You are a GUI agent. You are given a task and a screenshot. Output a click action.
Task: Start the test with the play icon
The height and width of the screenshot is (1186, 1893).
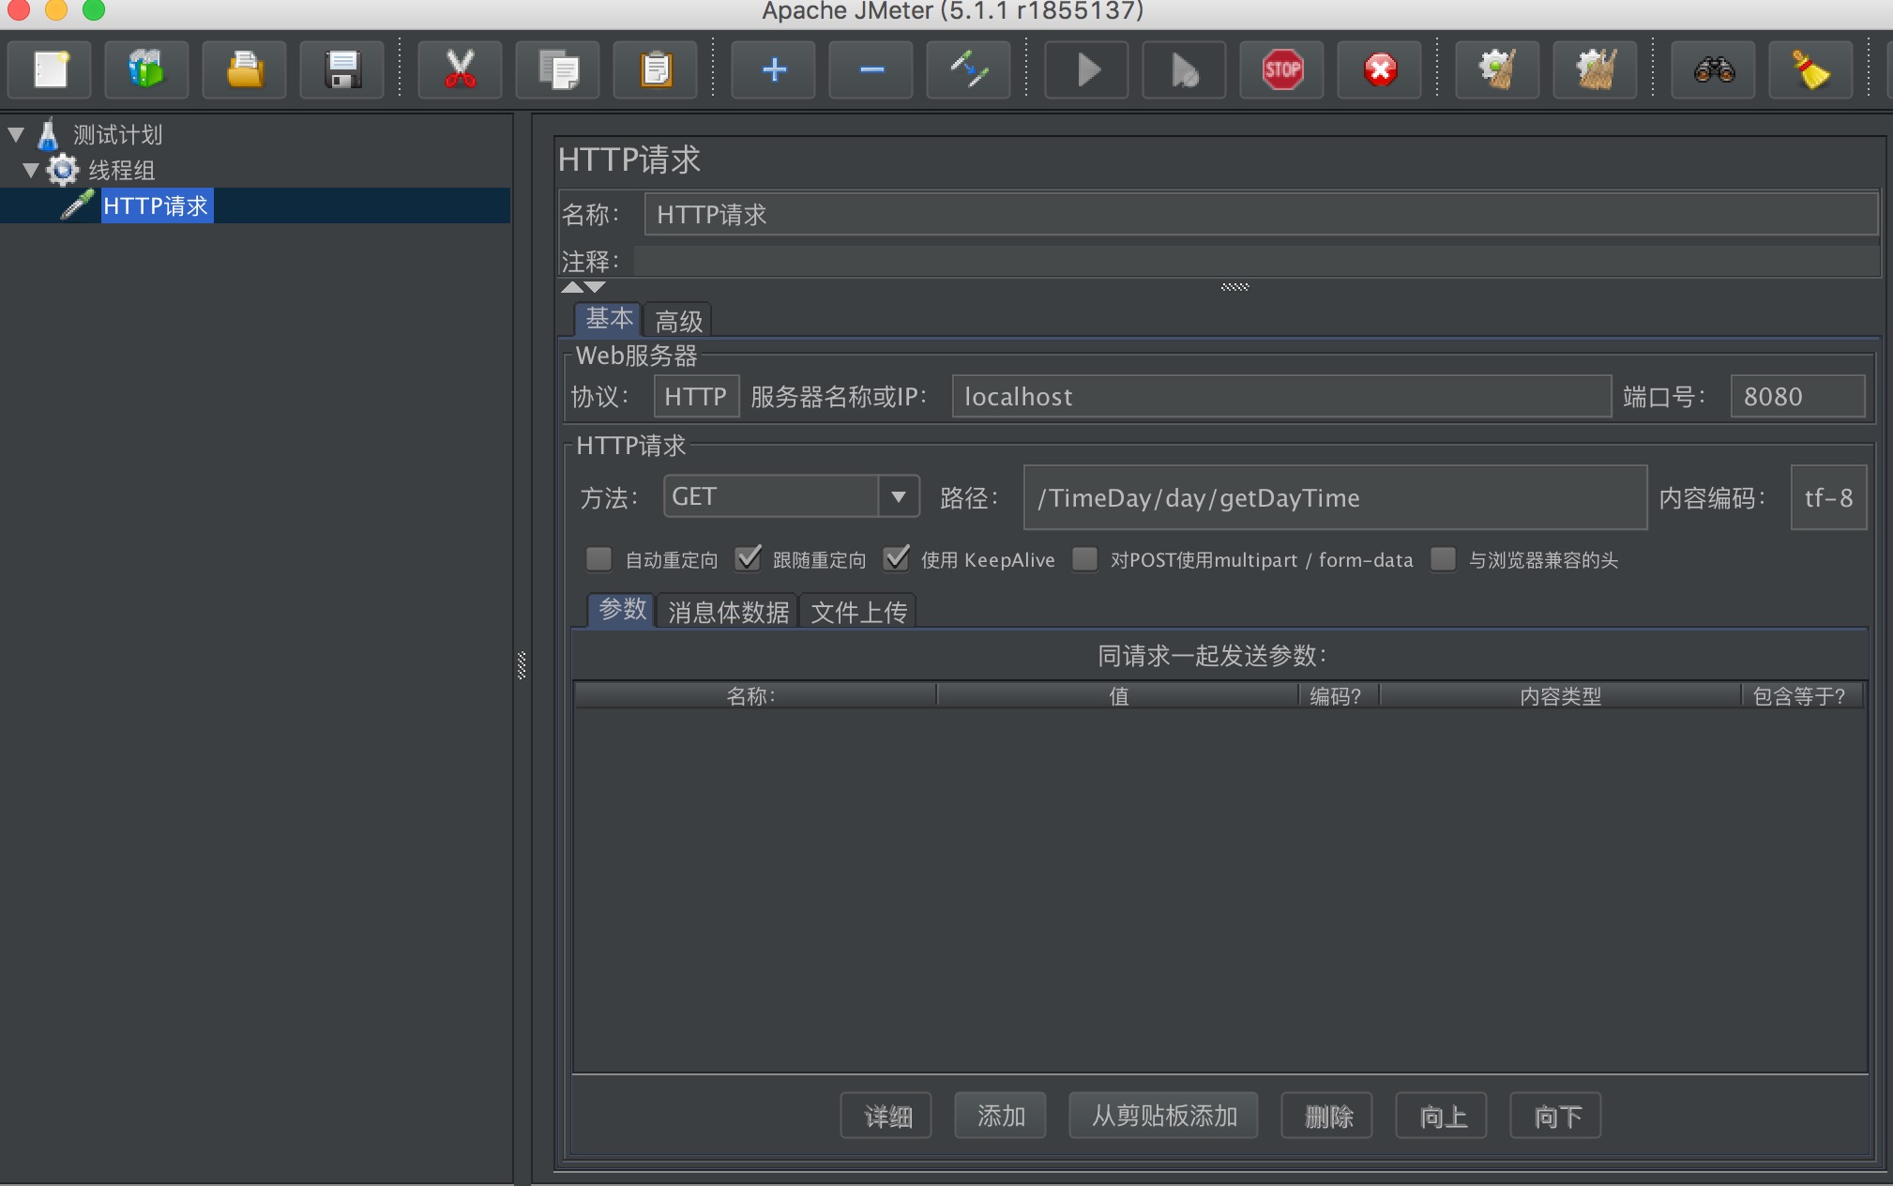tap(1087, 70)
